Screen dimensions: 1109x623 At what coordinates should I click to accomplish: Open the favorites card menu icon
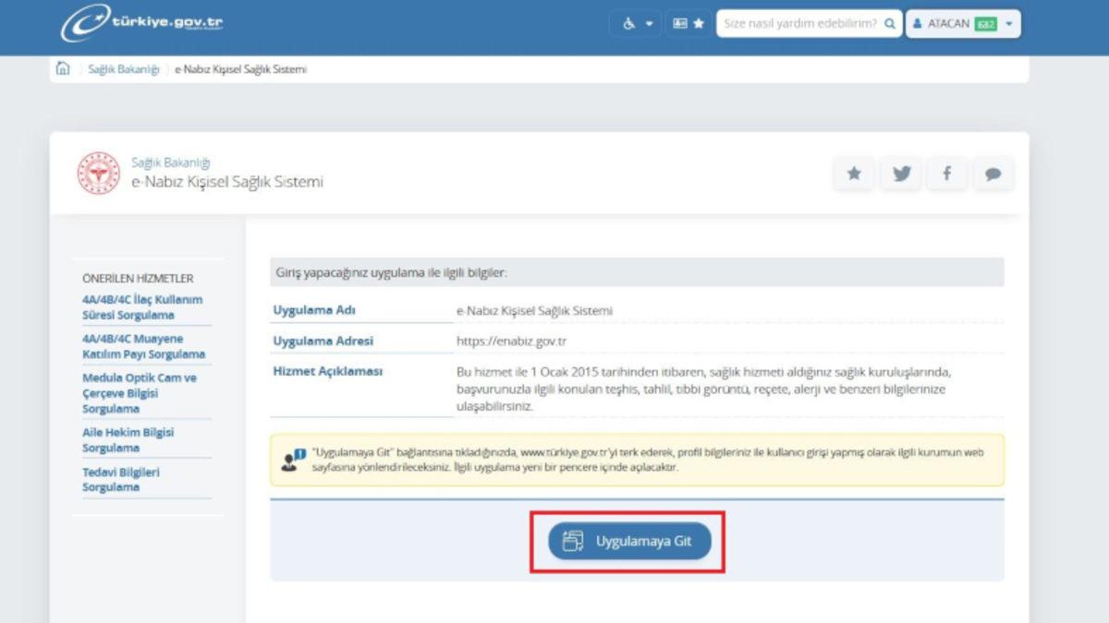tap(689, 23)
